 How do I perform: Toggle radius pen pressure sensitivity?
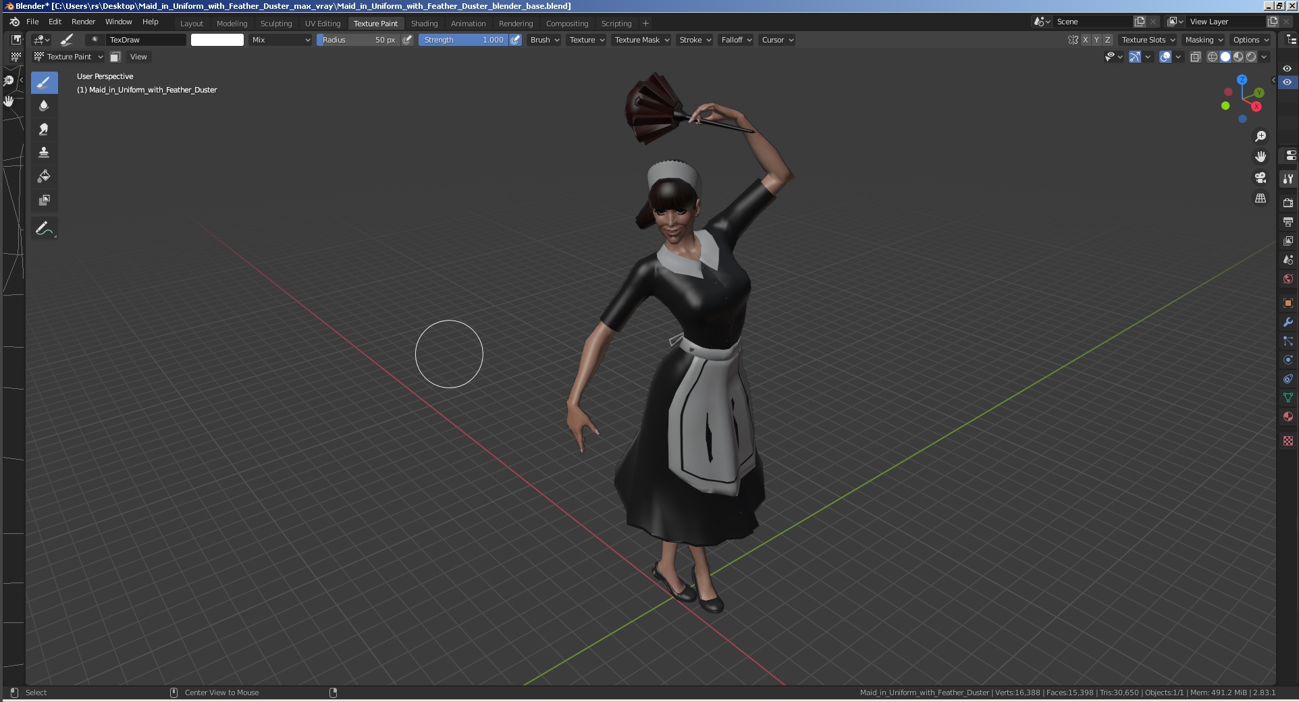click(407, 40)
